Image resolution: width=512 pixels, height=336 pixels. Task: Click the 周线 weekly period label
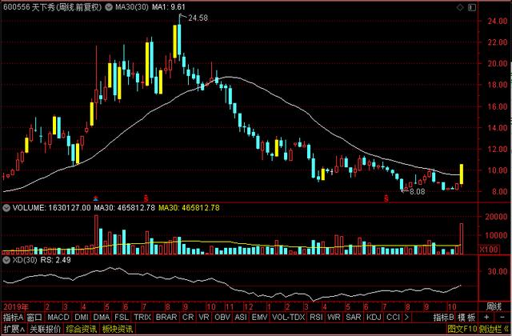[494, 306]
